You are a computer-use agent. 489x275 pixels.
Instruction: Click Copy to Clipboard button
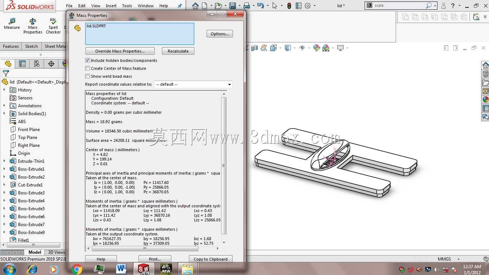(211, 259)
